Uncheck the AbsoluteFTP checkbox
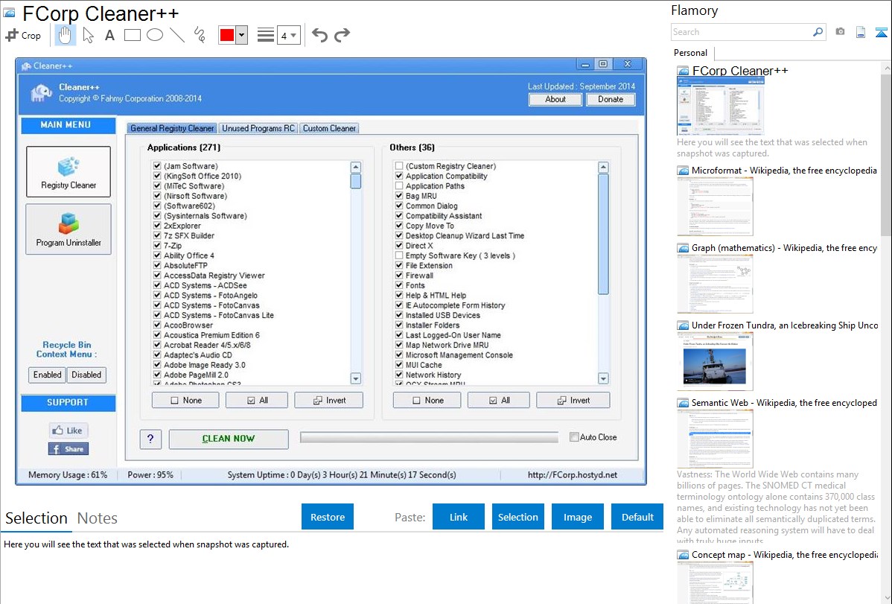The width and height of the screenshot is (892, 604). 157,265
